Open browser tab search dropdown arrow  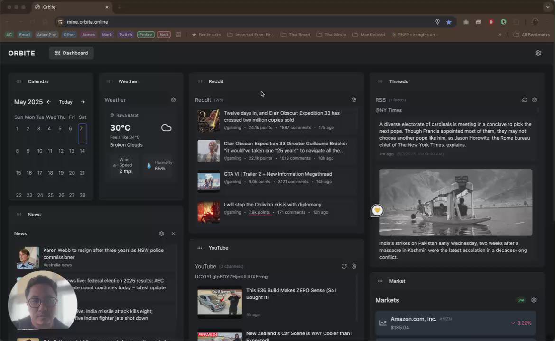coord(547,7)
